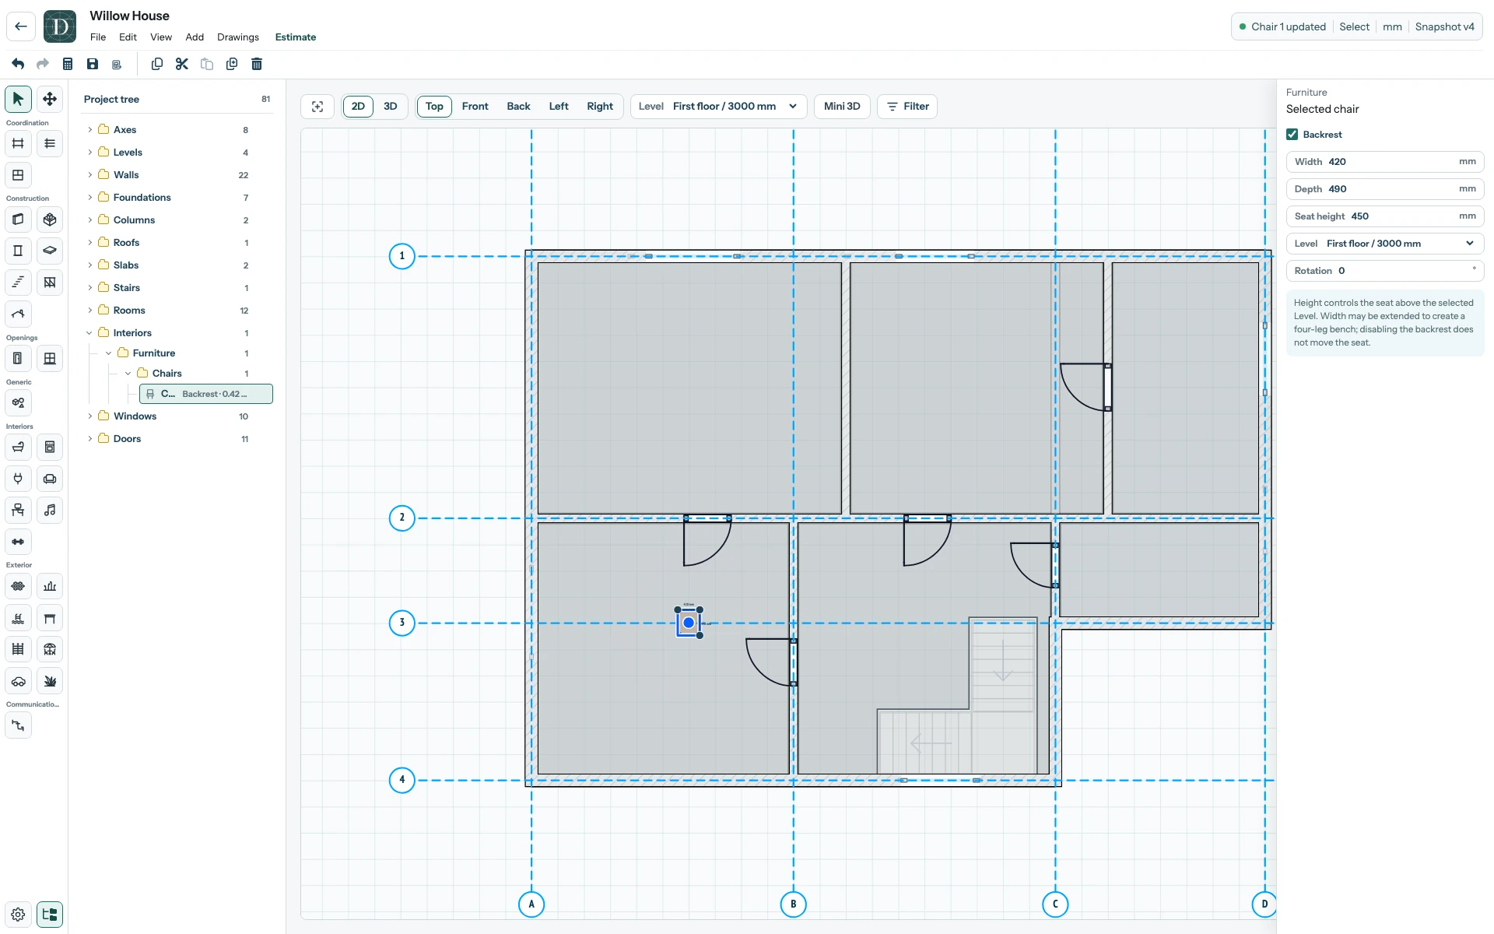Open the Drawings menu

tap(238, 37)
